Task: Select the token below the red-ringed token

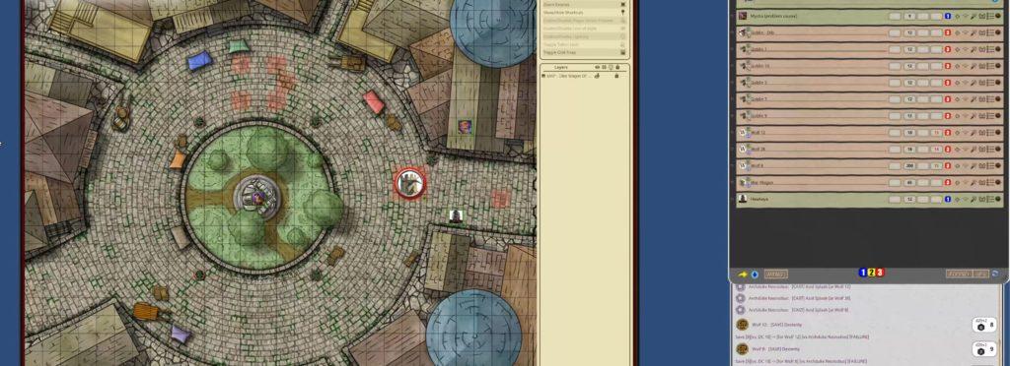Action: pyautogui.click(x=456, y=215)
